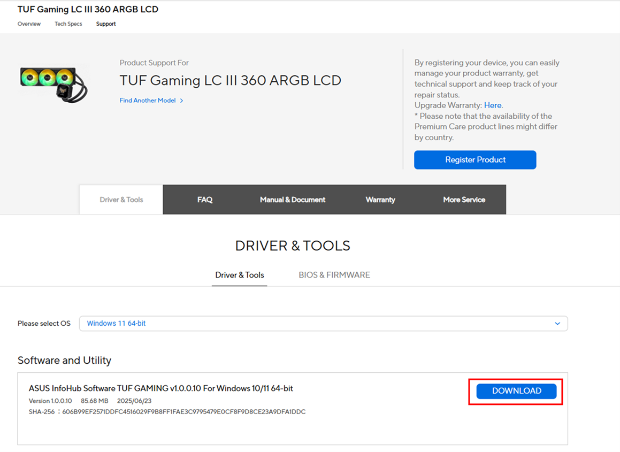Screen dimensions: 620x452
Task: Click the SHA-256 hash value text
Action: pyautogui.click(x=184, y=412)
